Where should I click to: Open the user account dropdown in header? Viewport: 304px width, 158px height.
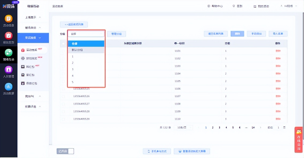(289, 6)
